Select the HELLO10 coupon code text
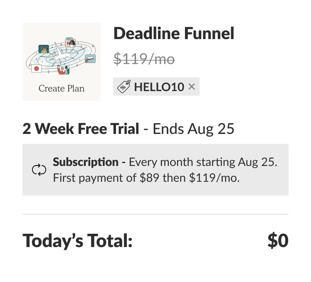 coord(159,87)
